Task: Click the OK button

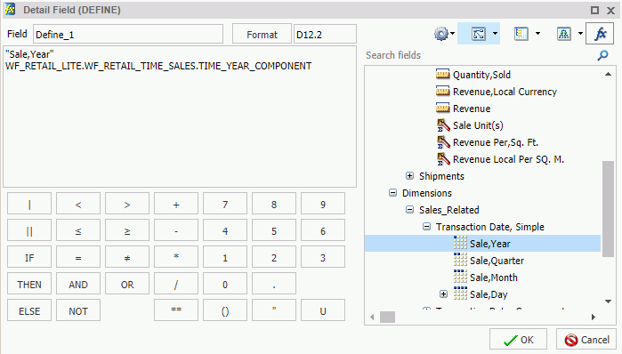Action: [x=518, y=340]
